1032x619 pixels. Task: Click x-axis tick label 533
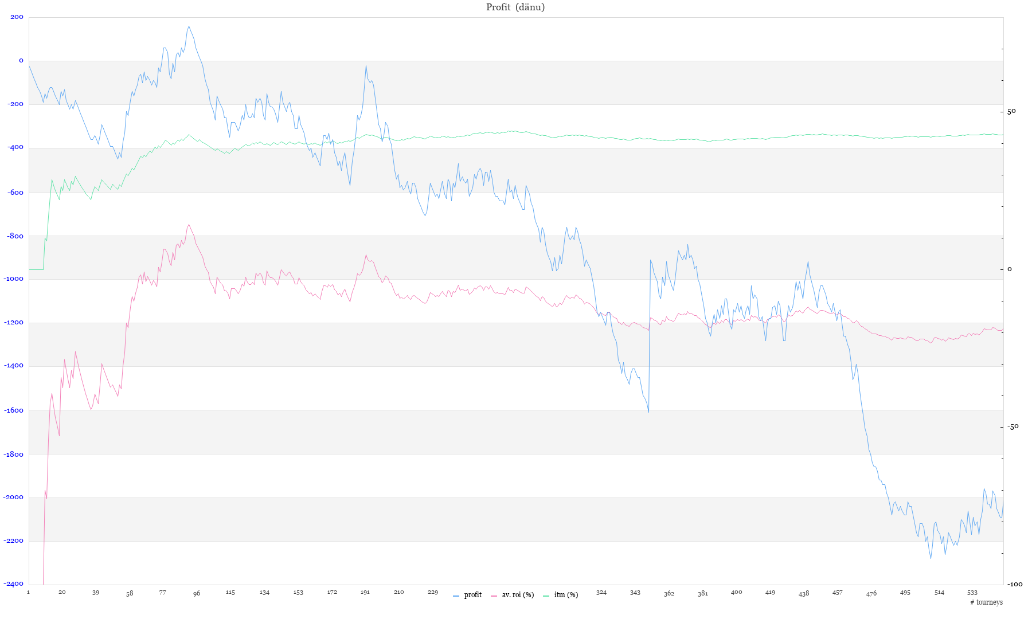pyautogui.click(x=972, y=593)
